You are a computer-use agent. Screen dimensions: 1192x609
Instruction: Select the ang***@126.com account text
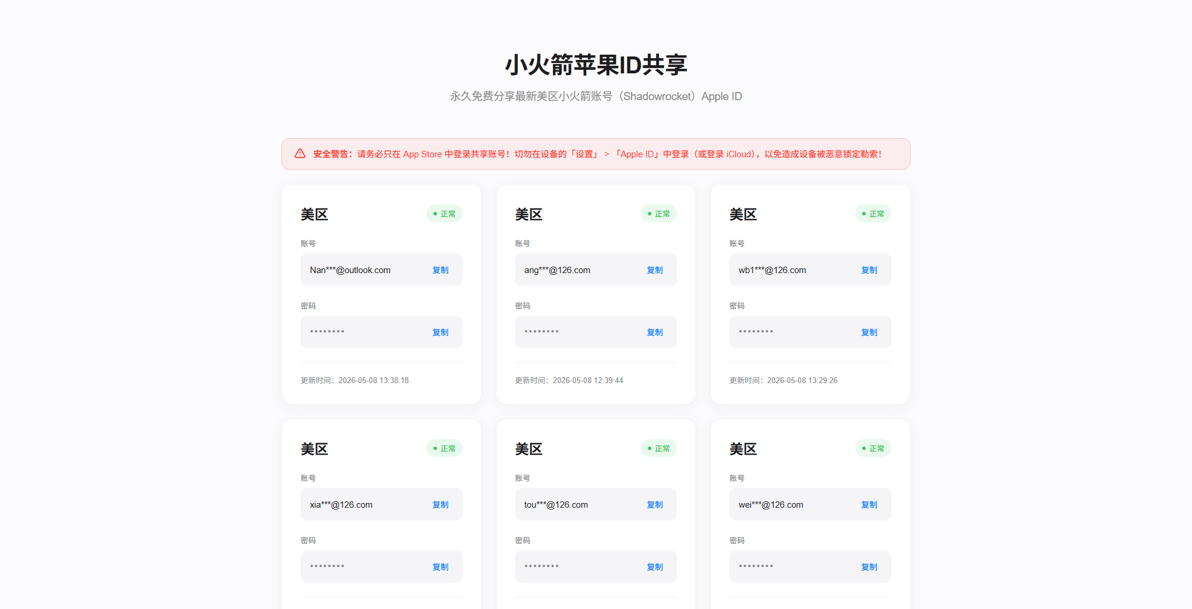pyautogui.click(x=557, y=270)
